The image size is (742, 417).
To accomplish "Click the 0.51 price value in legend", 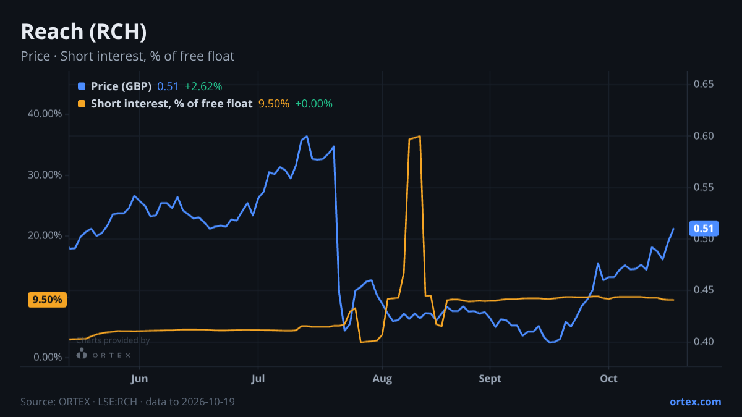I will click(168, 86).
